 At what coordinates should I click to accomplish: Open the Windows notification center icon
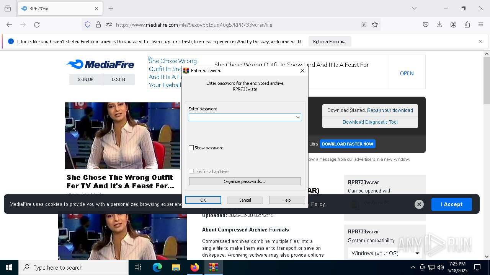pyautogui.click(x=477, y=267)
